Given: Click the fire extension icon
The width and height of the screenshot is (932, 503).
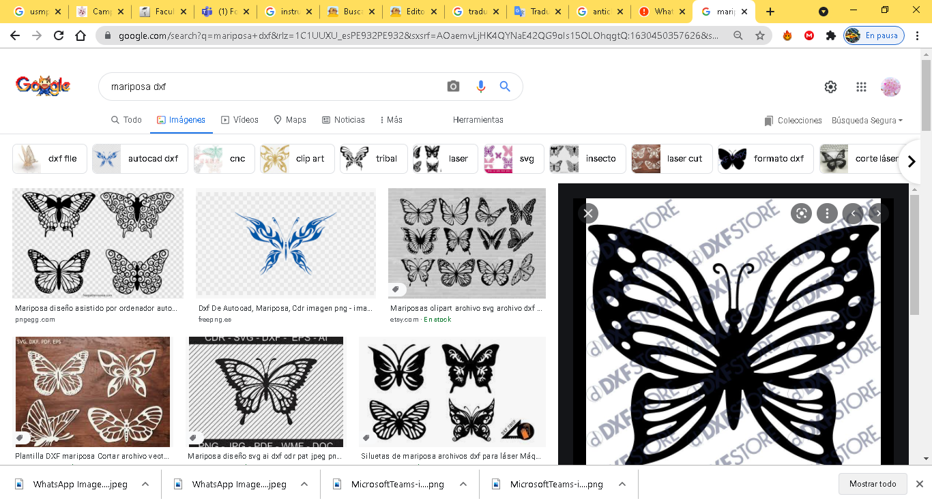Looking at the screenshot, I should tap(787, 36).
